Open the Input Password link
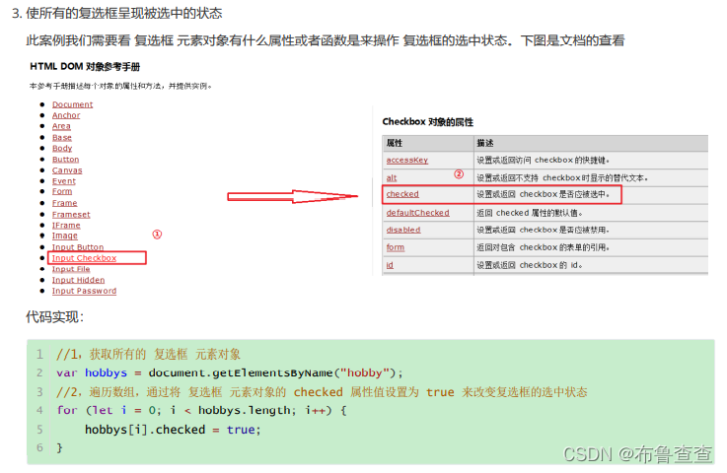This screenshot has height=473, width=727. tap(84, 291)
